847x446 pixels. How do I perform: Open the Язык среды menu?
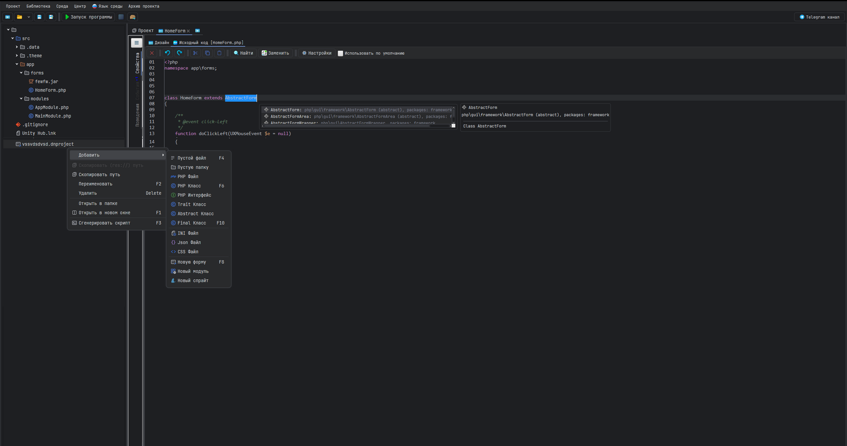(x=108, y=6)
